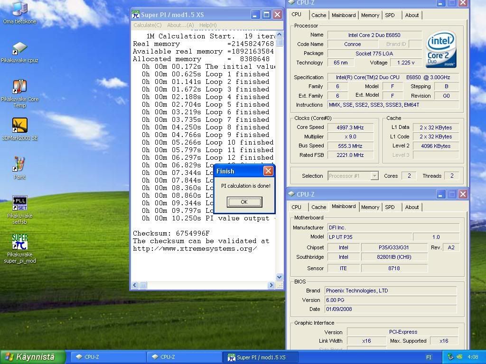
Task: Click the Intel Core 2 Duo logo
Action: pos(441,49)
